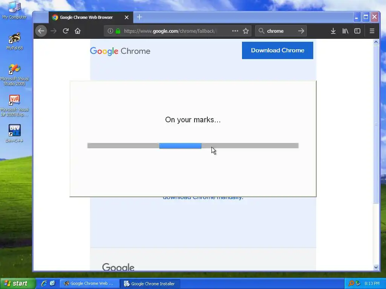The width and height of the screenshot is (386, 289).
Task: Select Microsoft Visual J# 2005 Express shortcut
Action: (x=15, y=106)
